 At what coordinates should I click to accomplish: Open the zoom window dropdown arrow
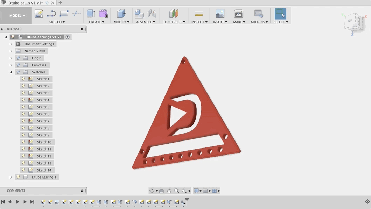click(189, 191)
